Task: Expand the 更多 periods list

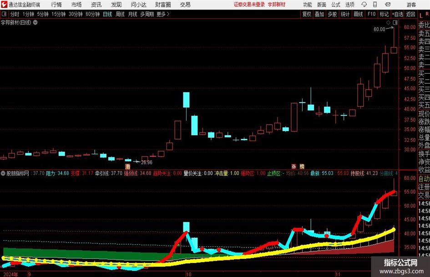Action: [x=163, y=14]
